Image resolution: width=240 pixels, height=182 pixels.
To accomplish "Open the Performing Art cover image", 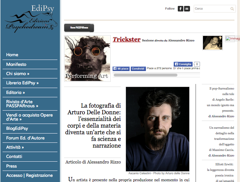I will pyautogui.click(x=87, y=58).
